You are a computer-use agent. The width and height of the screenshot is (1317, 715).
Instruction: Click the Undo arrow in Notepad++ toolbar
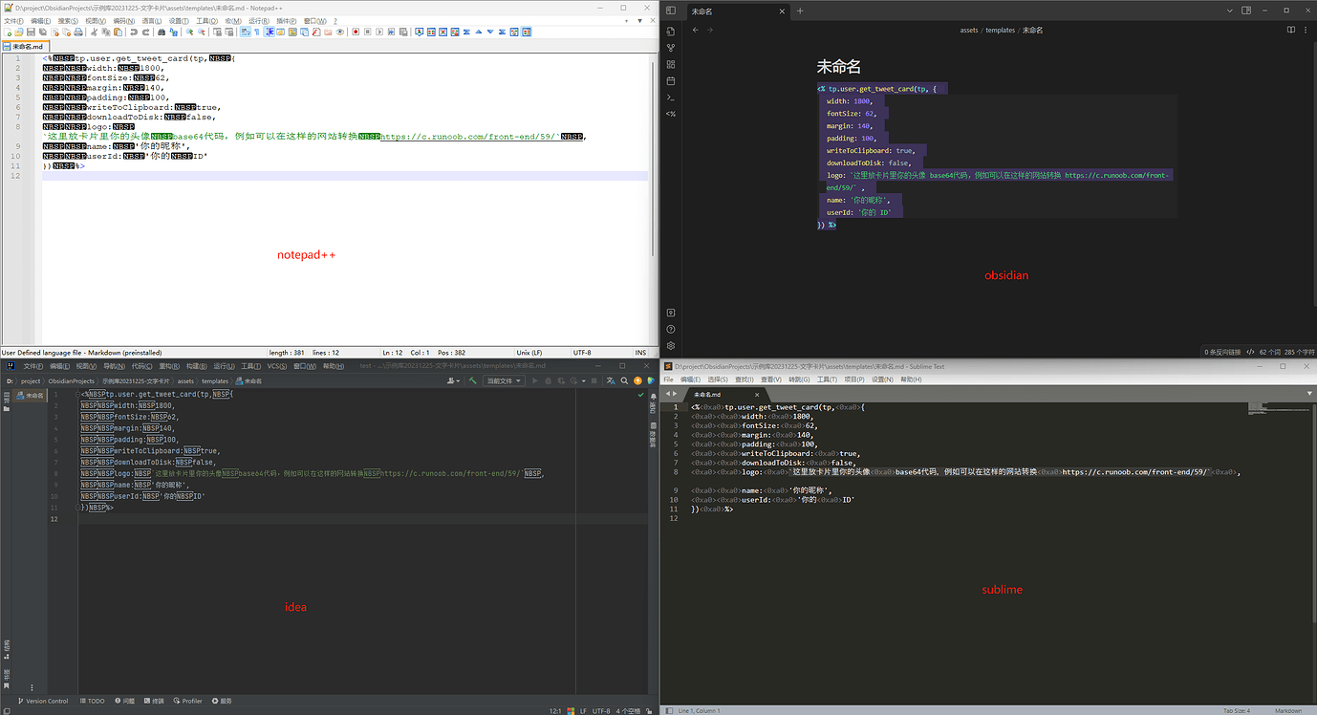click(134, 32)
